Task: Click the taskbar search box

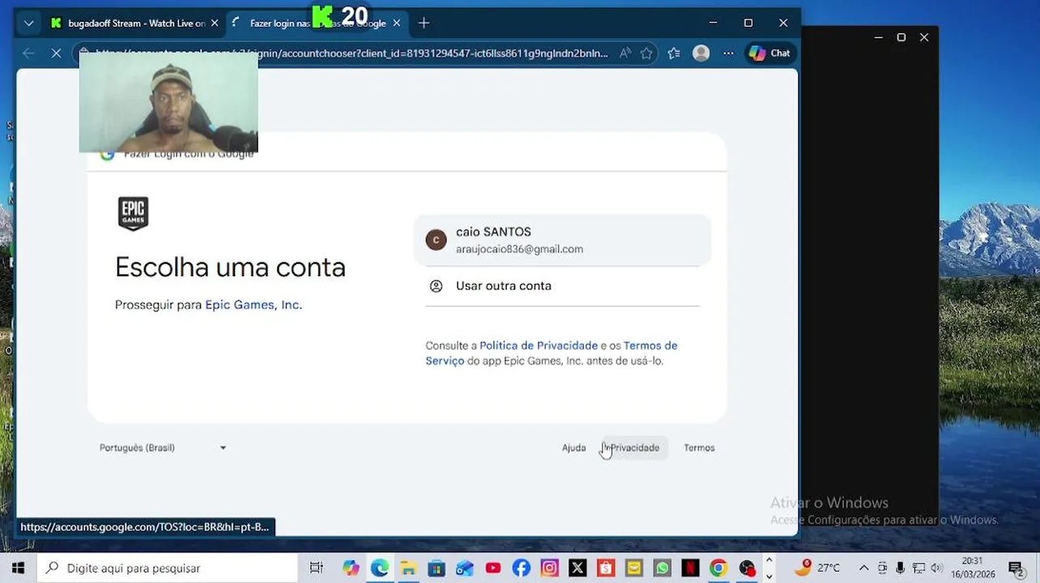Action: 168,568
